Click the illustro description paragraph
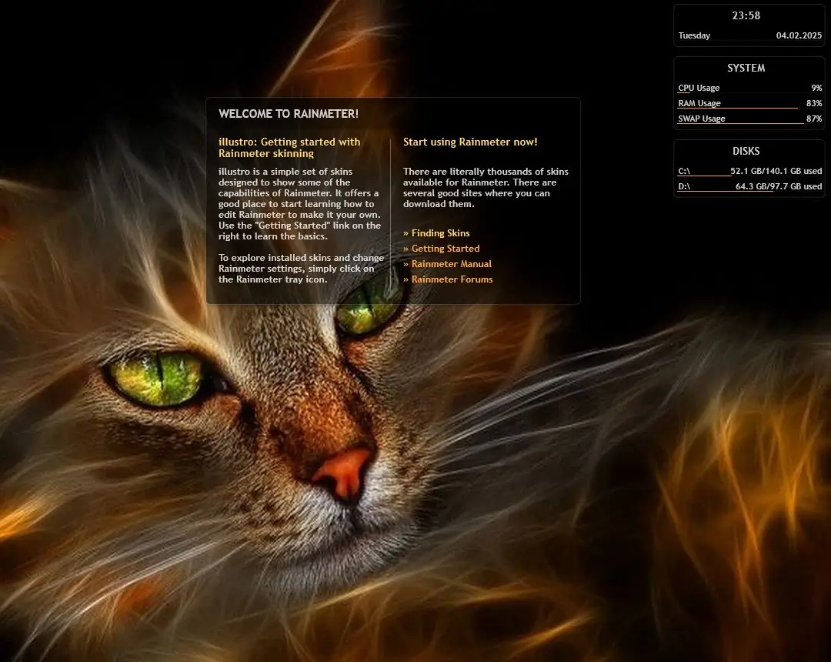 tap(299, 204)
